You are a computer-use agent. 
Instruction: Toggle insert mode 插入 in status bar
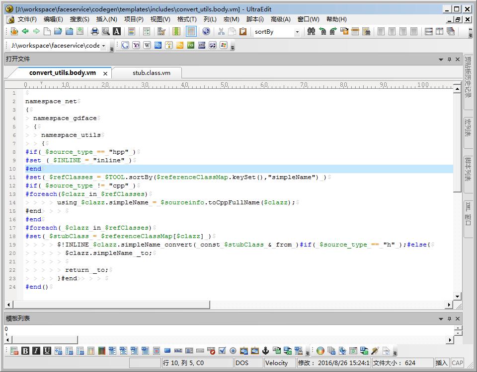(441, 363)
